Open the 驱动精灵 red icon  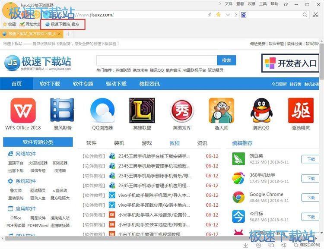(x=301, y=110)
